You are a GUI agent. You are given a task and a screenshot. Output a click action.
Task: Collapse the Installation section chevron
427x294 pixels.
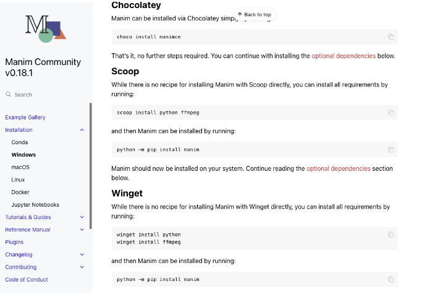[82, 130]
